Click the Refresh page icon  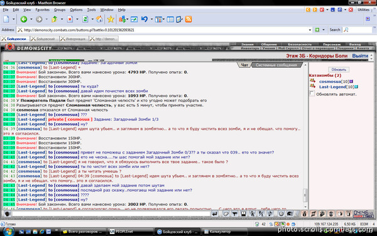point(85,19)
